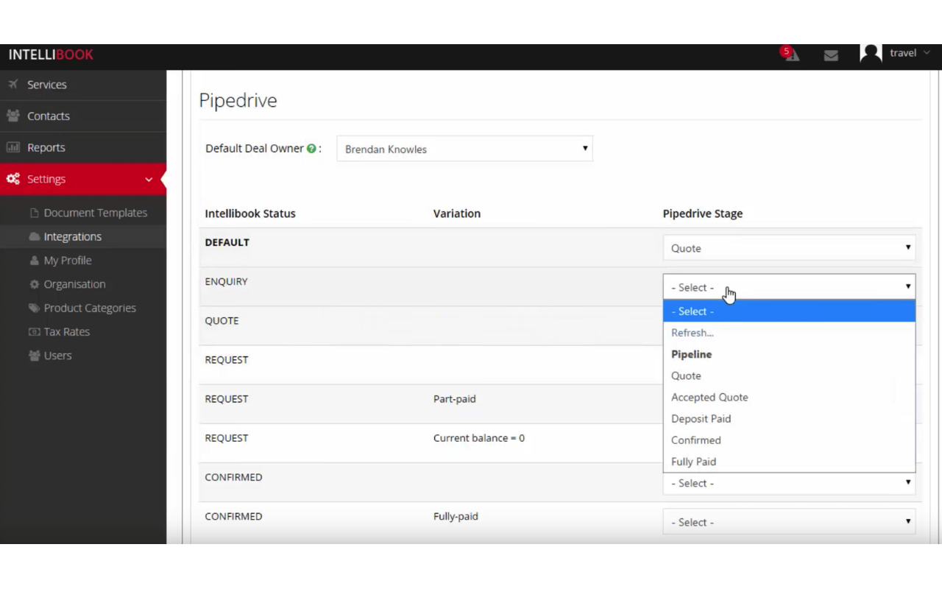Click the profile avatar image
This screenshot has height=589, width=942.
click(x=871, y=53)
